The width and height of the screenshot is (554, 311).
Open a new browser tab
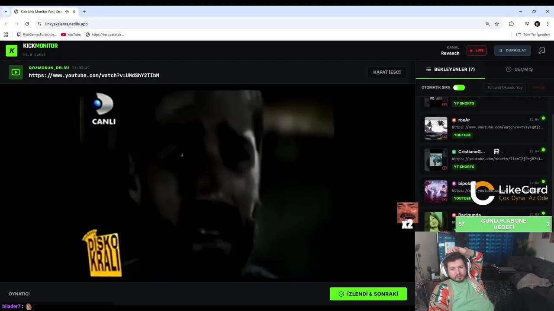coord(84,12)
